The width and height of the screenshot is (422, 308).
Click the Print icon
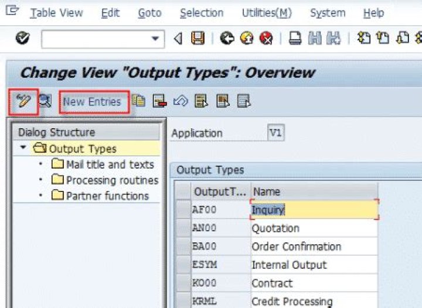tap(295, 38)
